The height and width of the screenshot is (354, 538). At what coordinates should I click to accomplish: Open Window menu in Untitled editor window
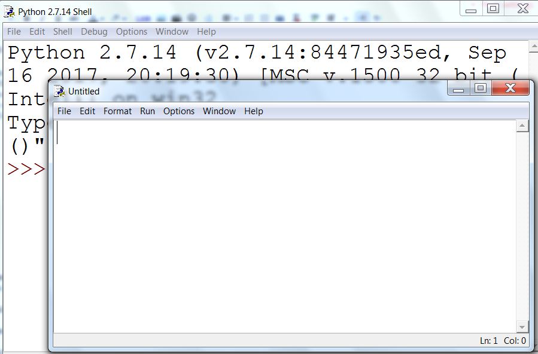pos(219,111)
